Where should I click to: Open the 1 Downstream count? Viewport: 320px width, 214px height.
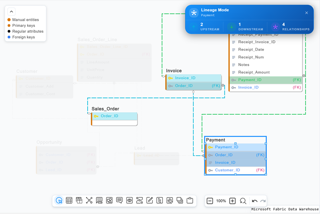(x=240, y=24)
